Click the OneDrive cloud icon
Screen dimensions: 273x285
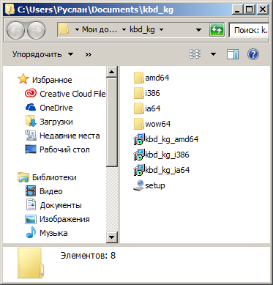tap(31, 108)
